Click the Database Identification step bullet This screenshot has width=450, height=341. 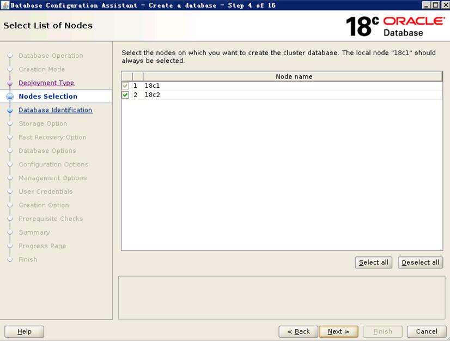(10, 110)
